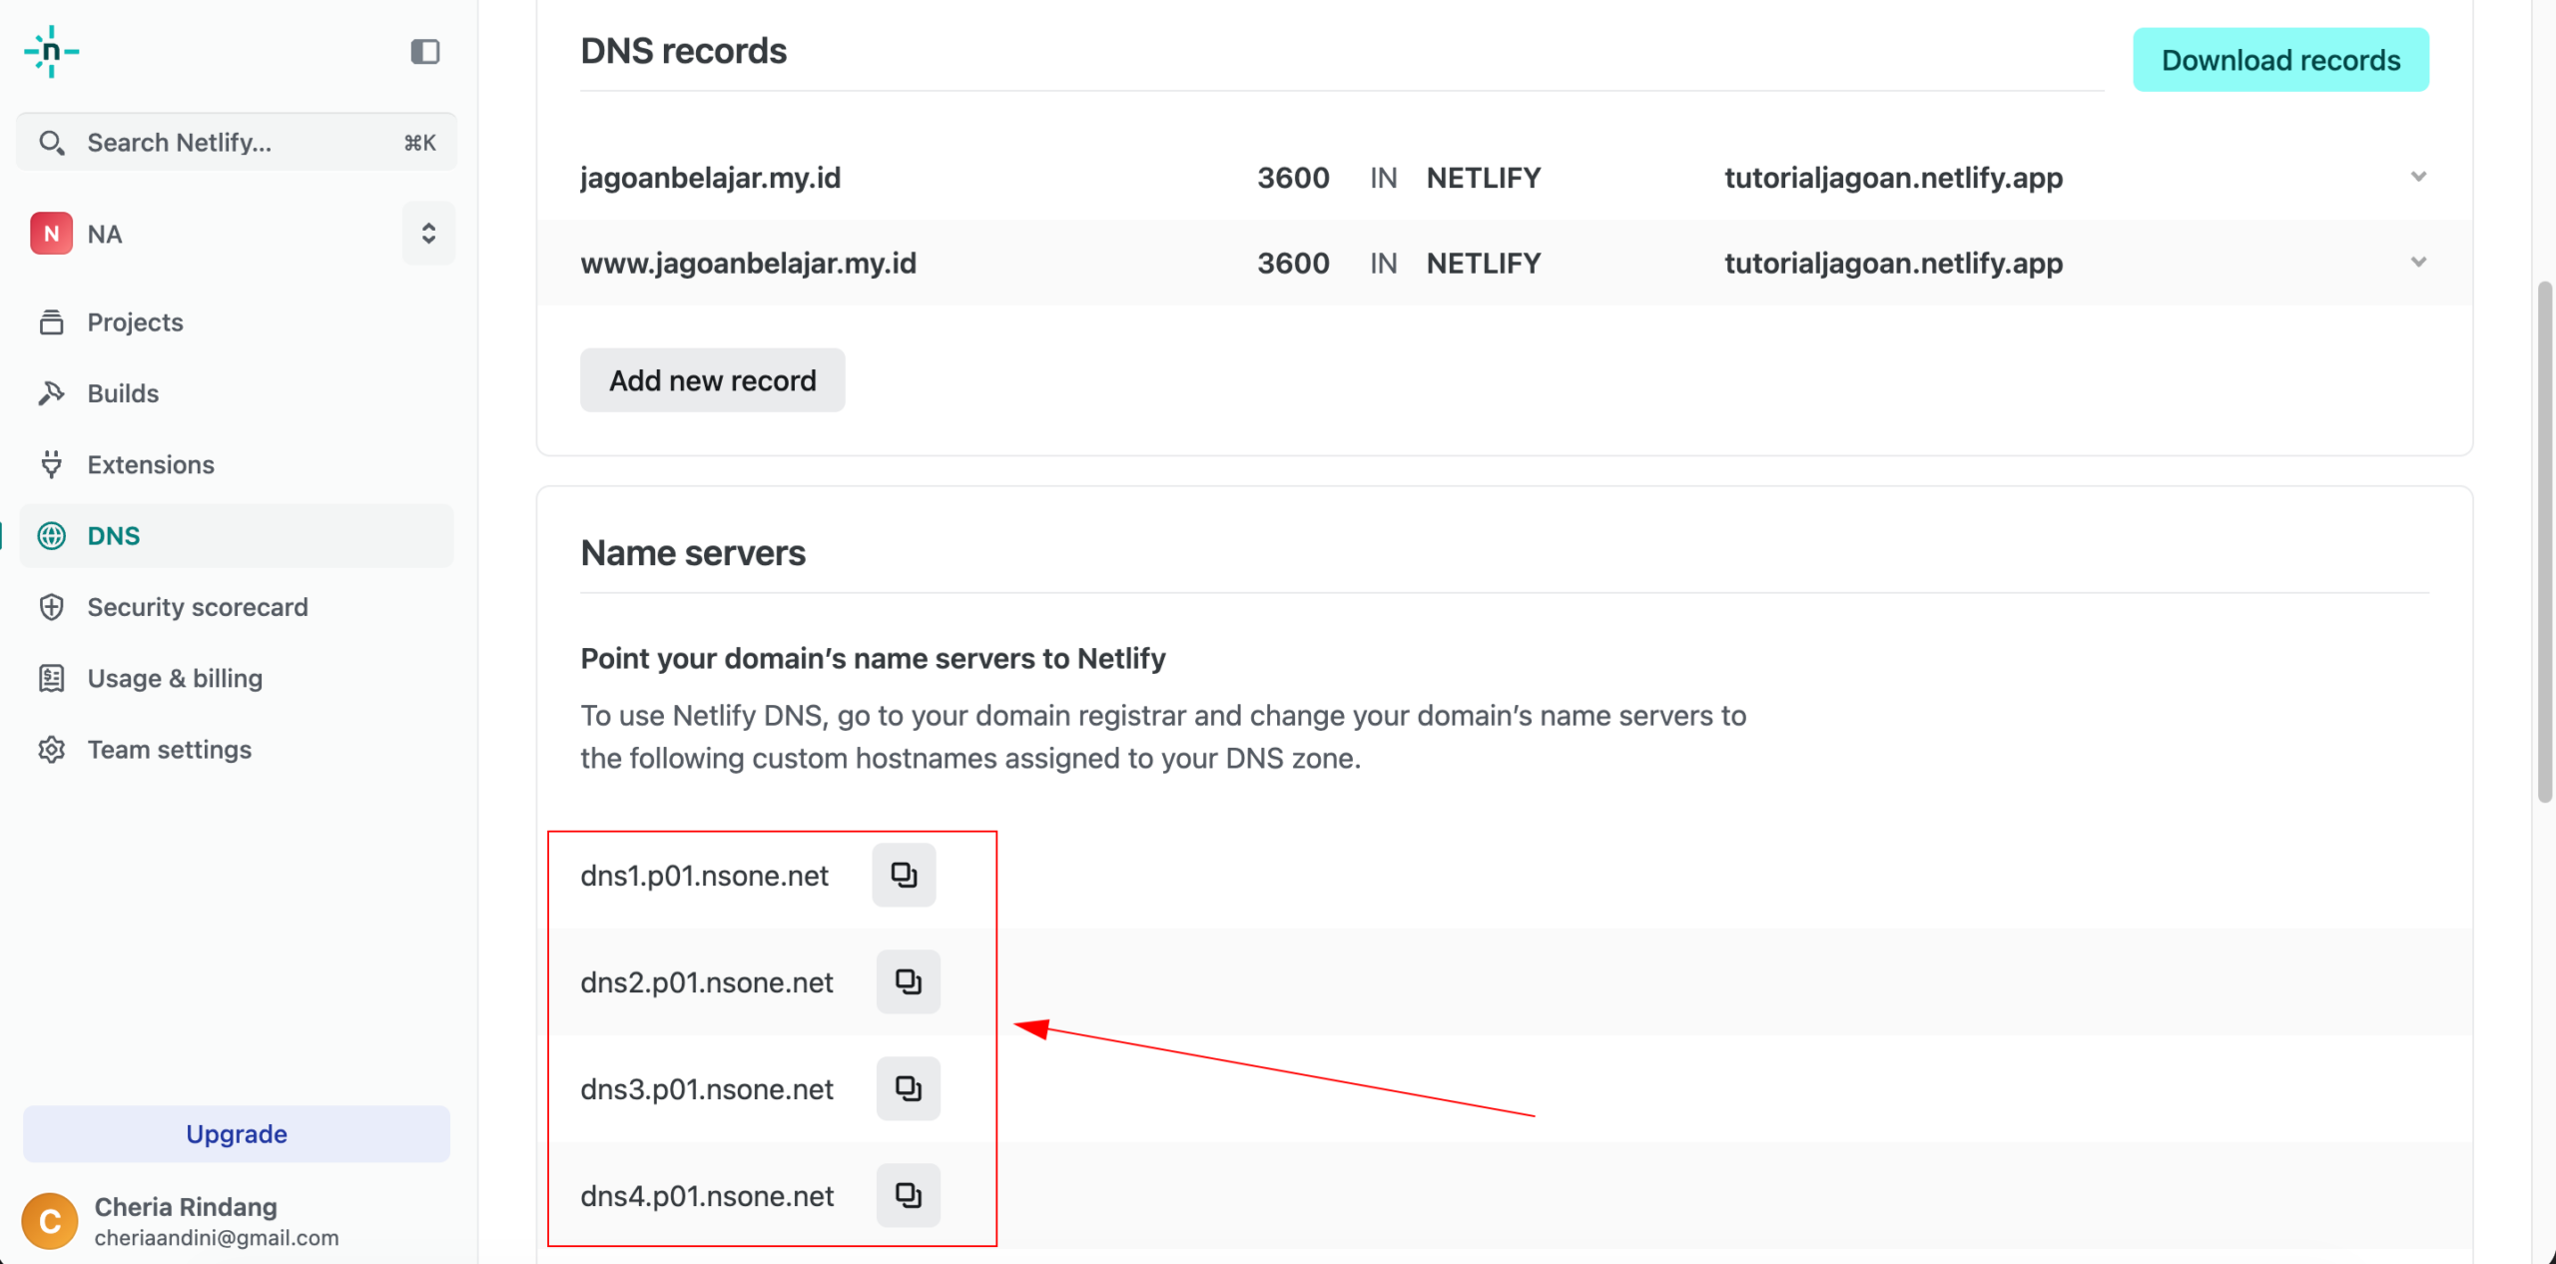Click the Download records button
Viewport: 2556px width, 1264px height.
(2280, 60)
